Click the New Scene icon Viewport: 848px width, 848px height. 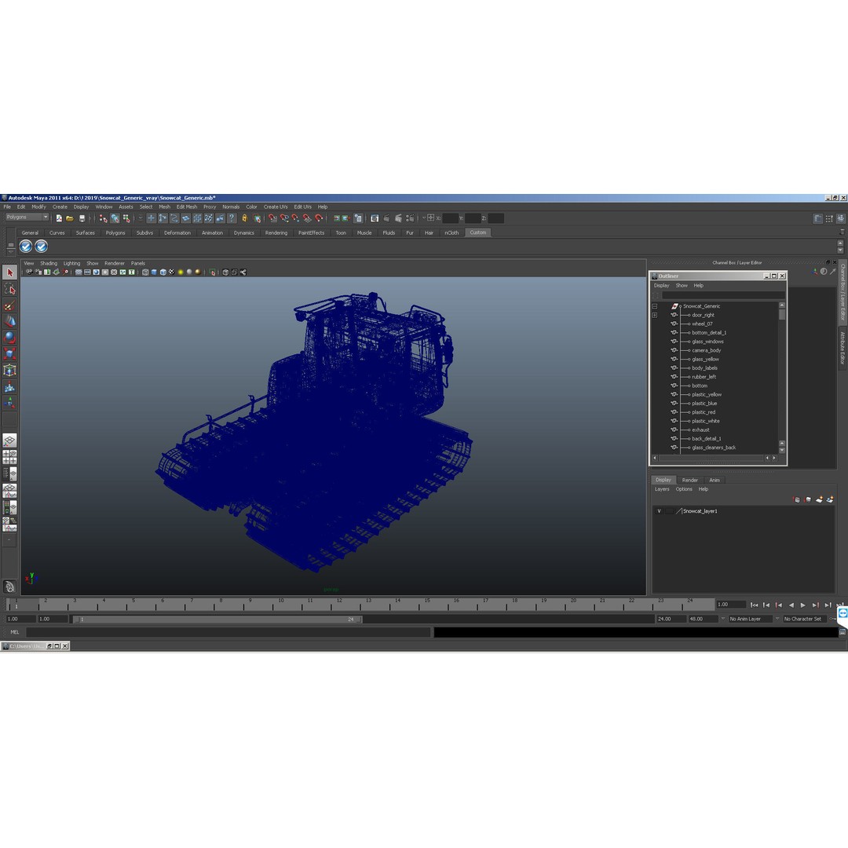coord(59,218)
